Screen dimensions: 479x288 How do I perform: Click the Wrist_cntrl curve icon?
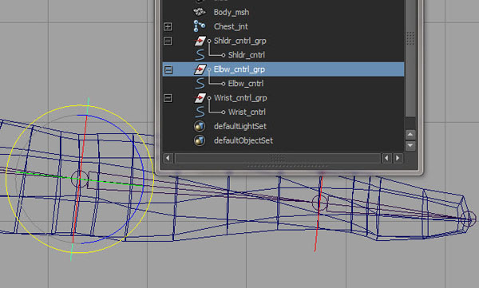[200, 112]
